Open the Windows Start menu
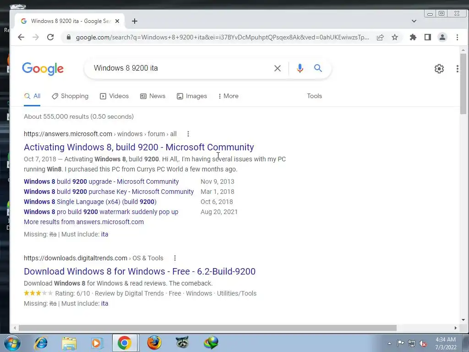 pos(12,343)
